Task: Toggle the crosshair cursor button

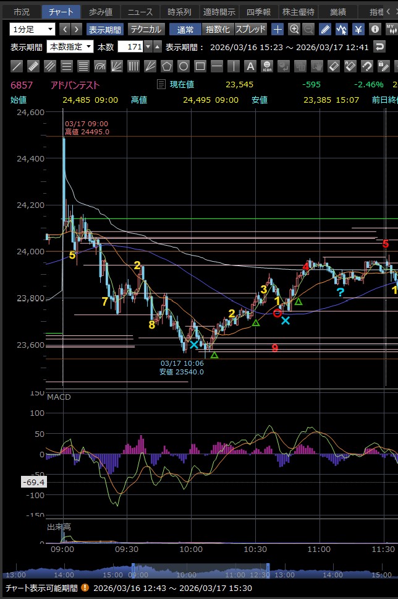Action: click(278, 29)
